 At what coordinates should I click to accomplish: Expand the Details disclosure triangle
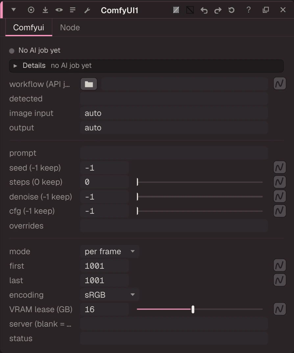tap(15, 66)
